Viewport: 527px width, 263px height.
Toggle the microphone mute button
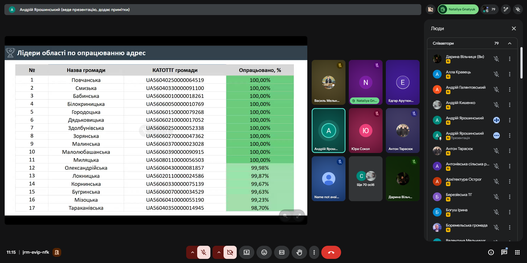click(203, 252)
